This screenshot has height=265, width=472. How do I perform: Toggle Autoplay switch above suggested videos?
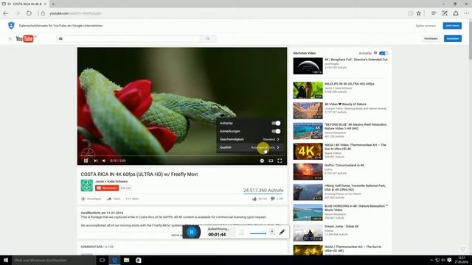pos(383,53)
